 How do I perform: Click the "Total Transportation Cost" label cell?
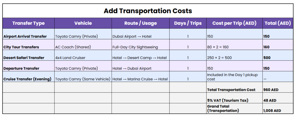coord(231,90)
